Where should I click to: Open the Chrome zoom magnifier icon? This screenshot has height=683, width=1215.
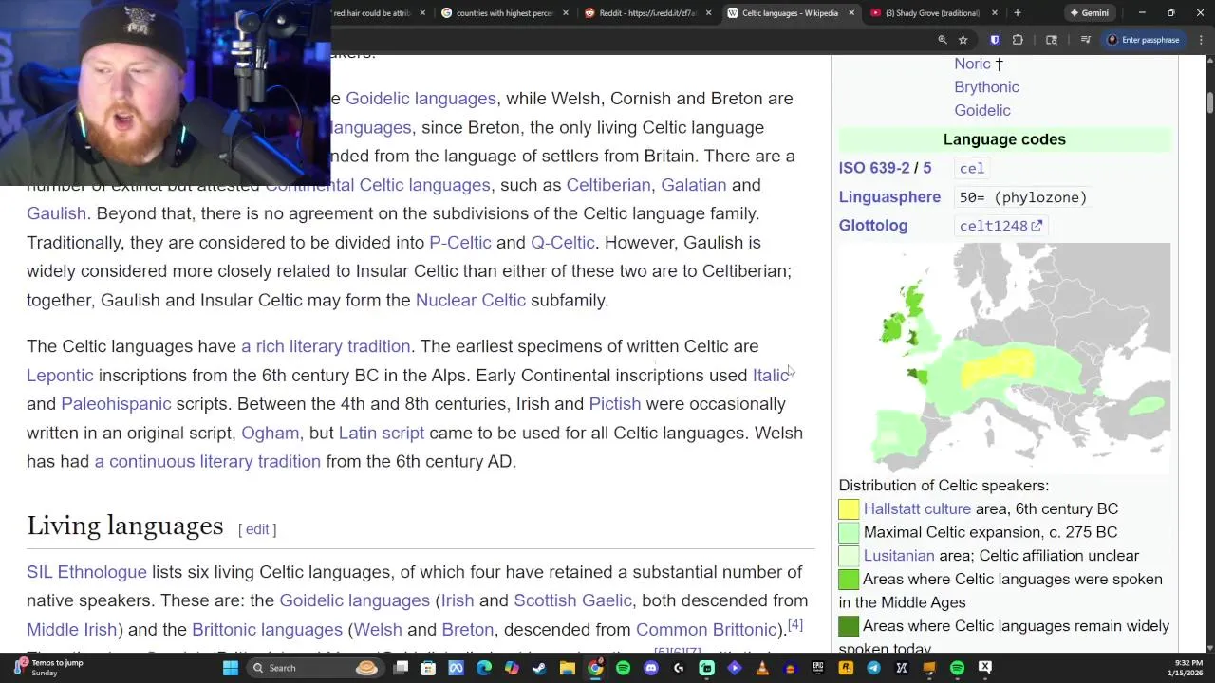pyautogui.click(x=943, y=40)
